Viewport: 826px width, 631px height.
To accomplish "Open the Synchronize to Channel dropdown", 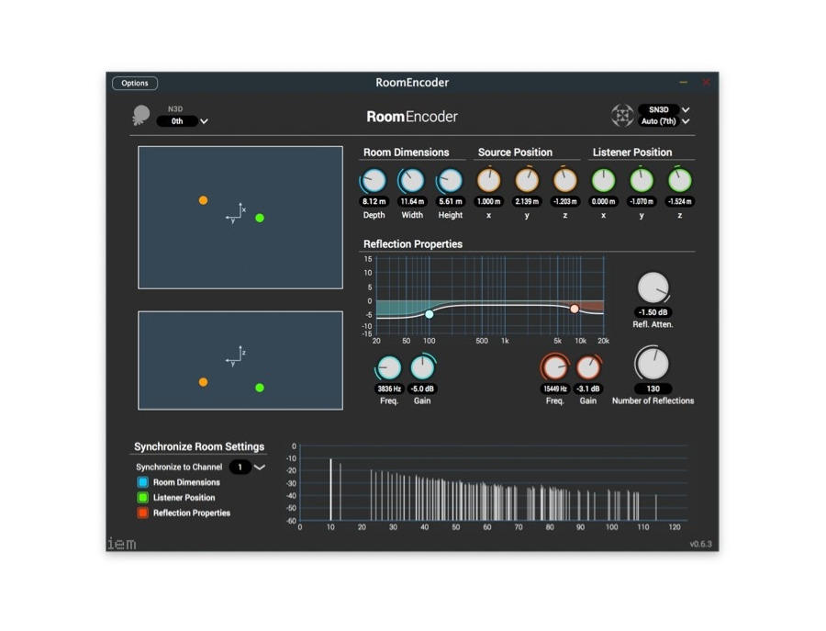I will 248,468.
